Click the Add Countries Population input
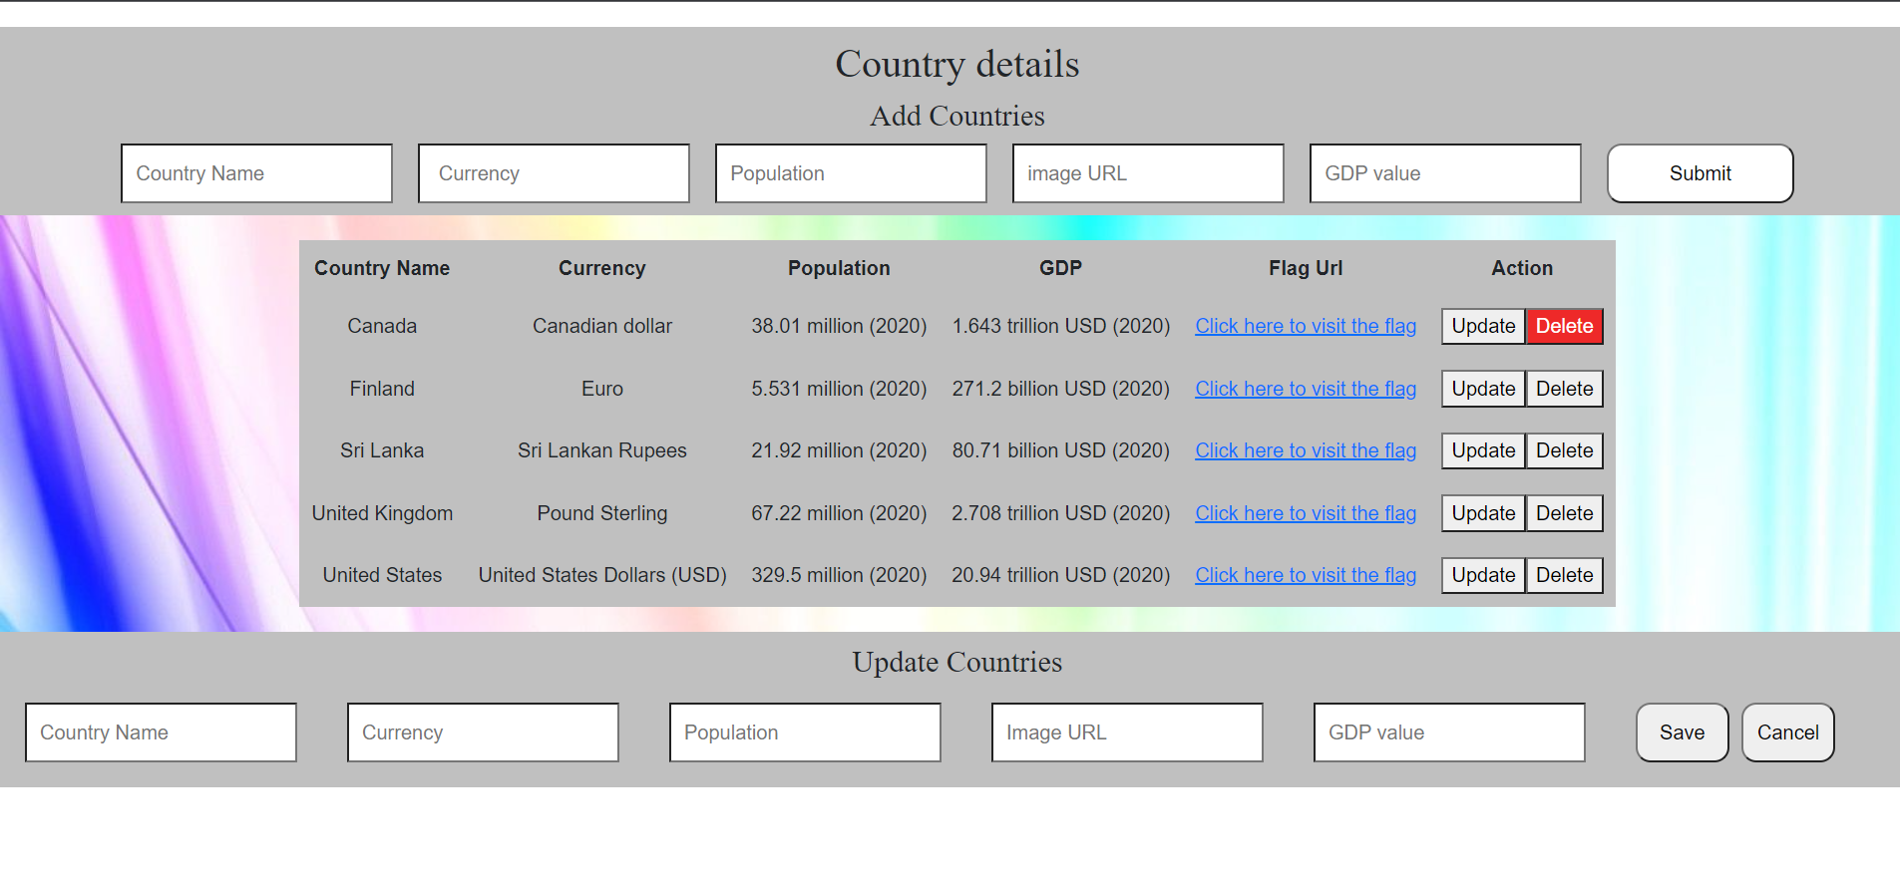Image resolution: width=1900 pixels, height=876 pixels. 851,173
